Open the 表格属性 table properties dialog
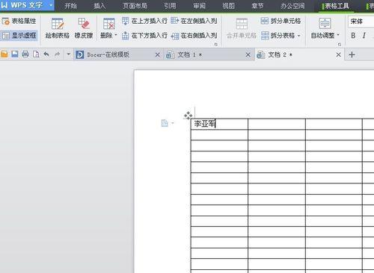Image resolution: width=374 pixels, height=273 pixels. point(19,22)
